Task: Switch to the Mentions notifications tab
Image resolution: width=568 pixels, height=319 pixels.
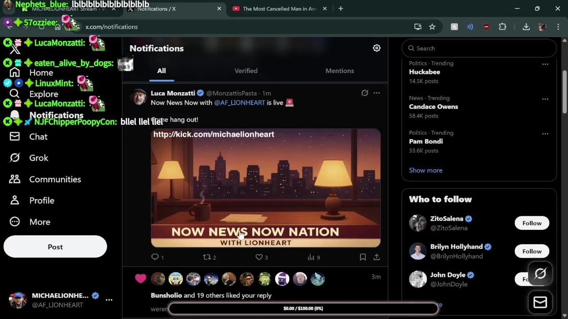Action: tap(339, 70)
